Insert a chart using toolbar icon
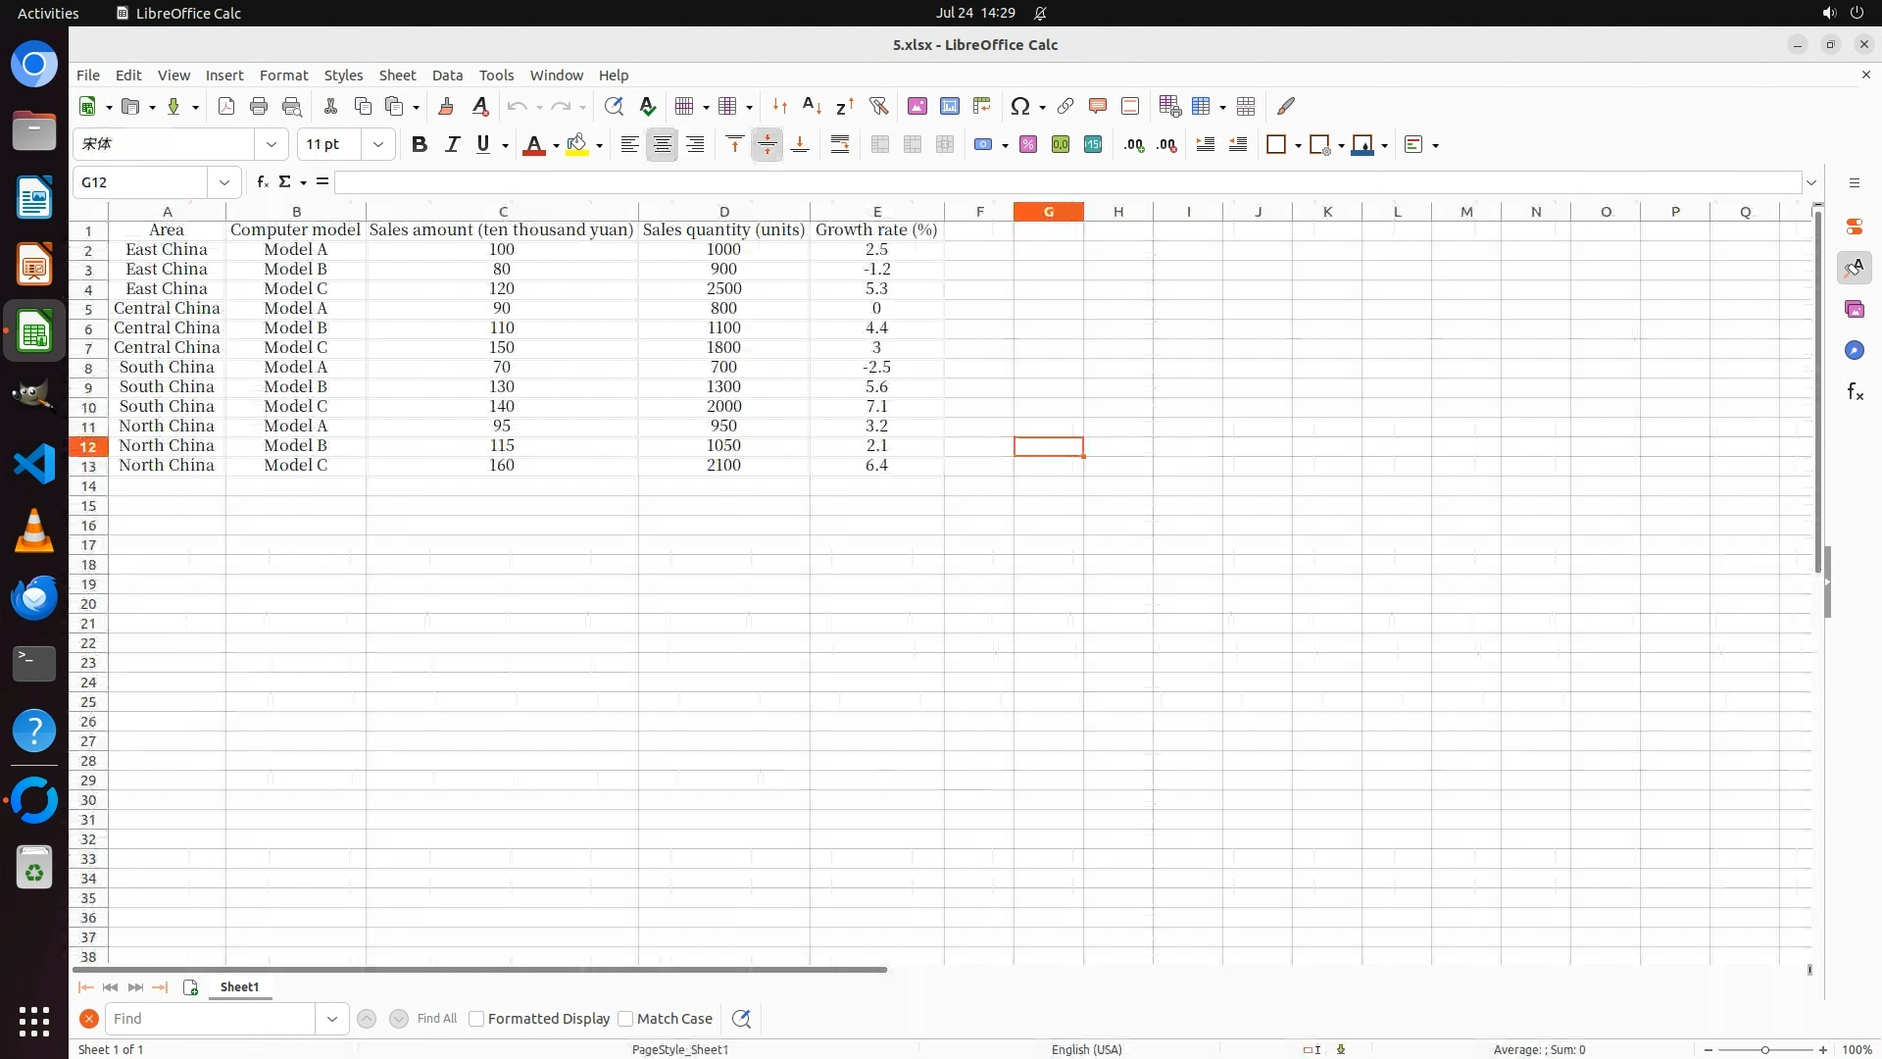Image resolution: width=1882 pixels, height=1059 pixels. (949, 106)
